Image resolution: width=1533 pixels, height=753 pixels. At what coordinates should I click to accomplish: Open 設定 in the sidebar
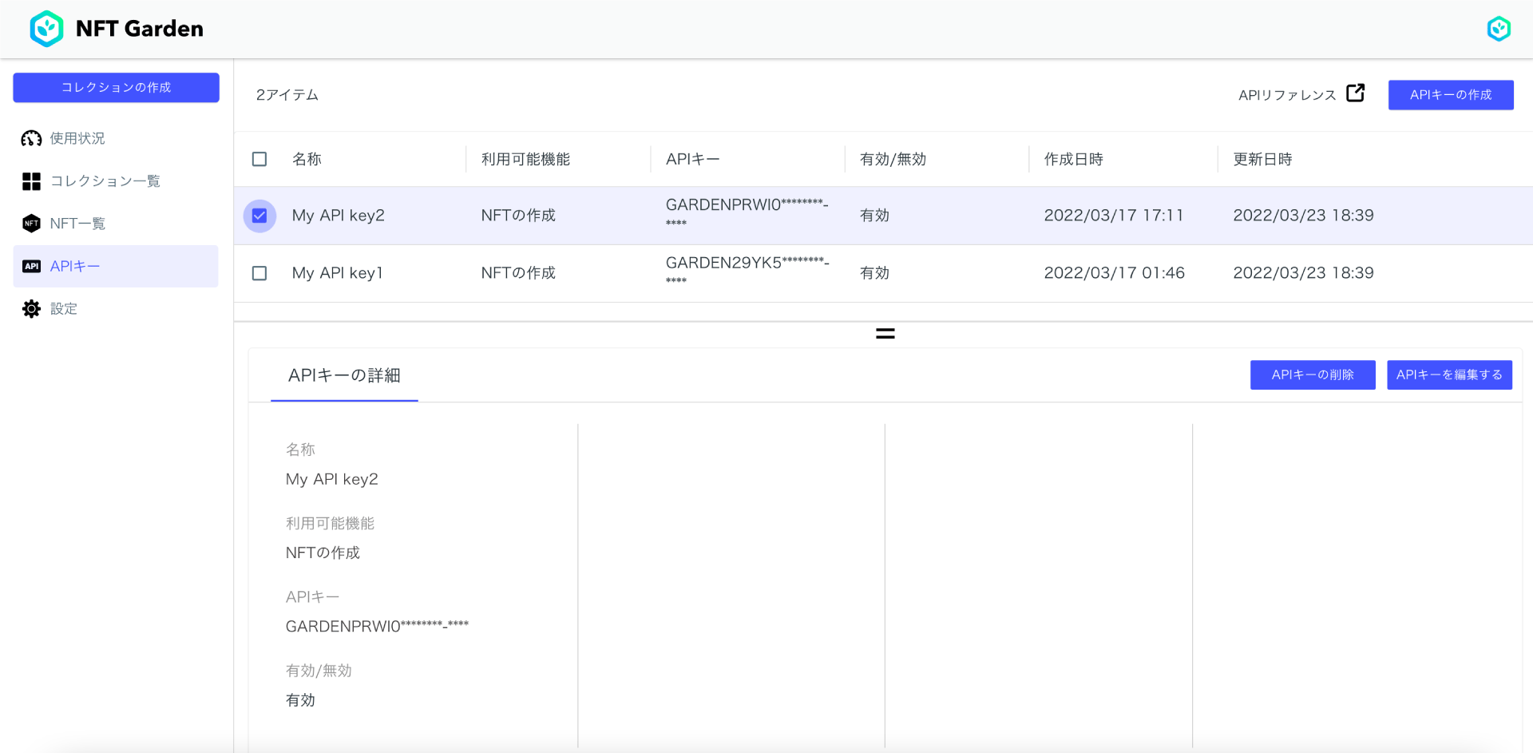(64, 309)
